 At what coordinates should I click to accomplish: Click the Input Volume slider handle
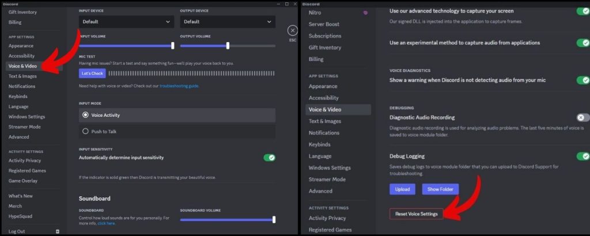[x=173, y=45]
